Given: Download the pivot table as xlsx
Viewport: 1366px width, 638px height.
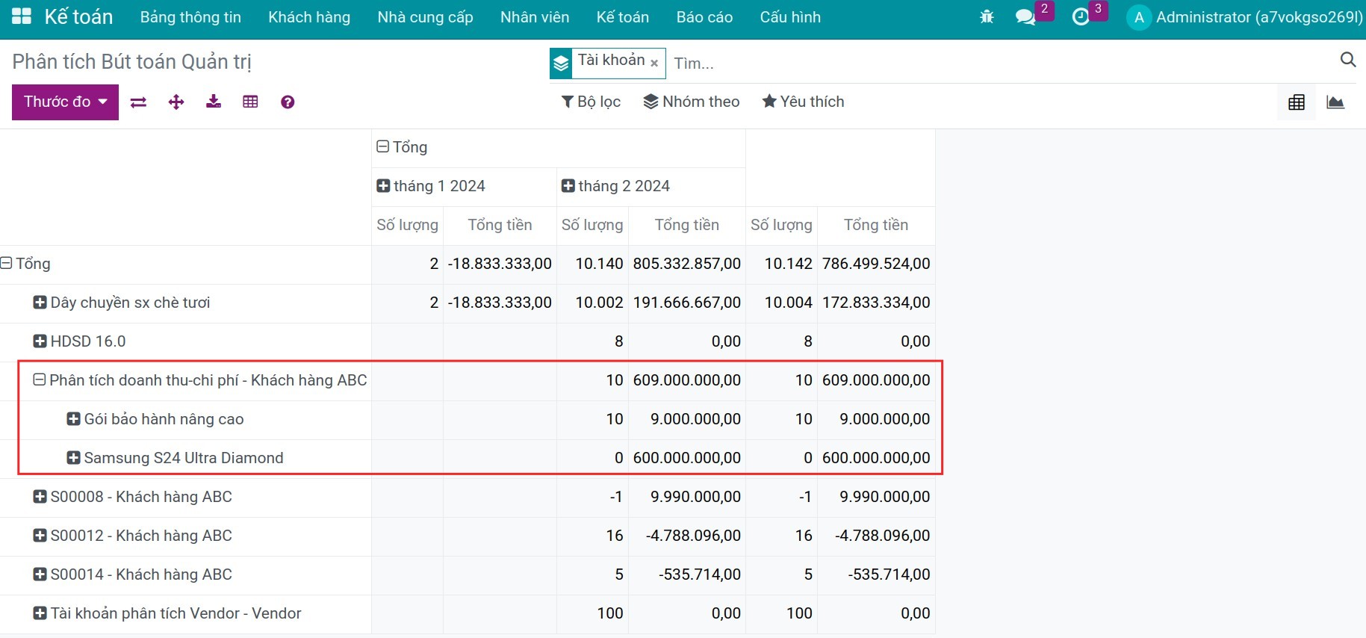Looking at the screenshot, I should coord(214,102).
